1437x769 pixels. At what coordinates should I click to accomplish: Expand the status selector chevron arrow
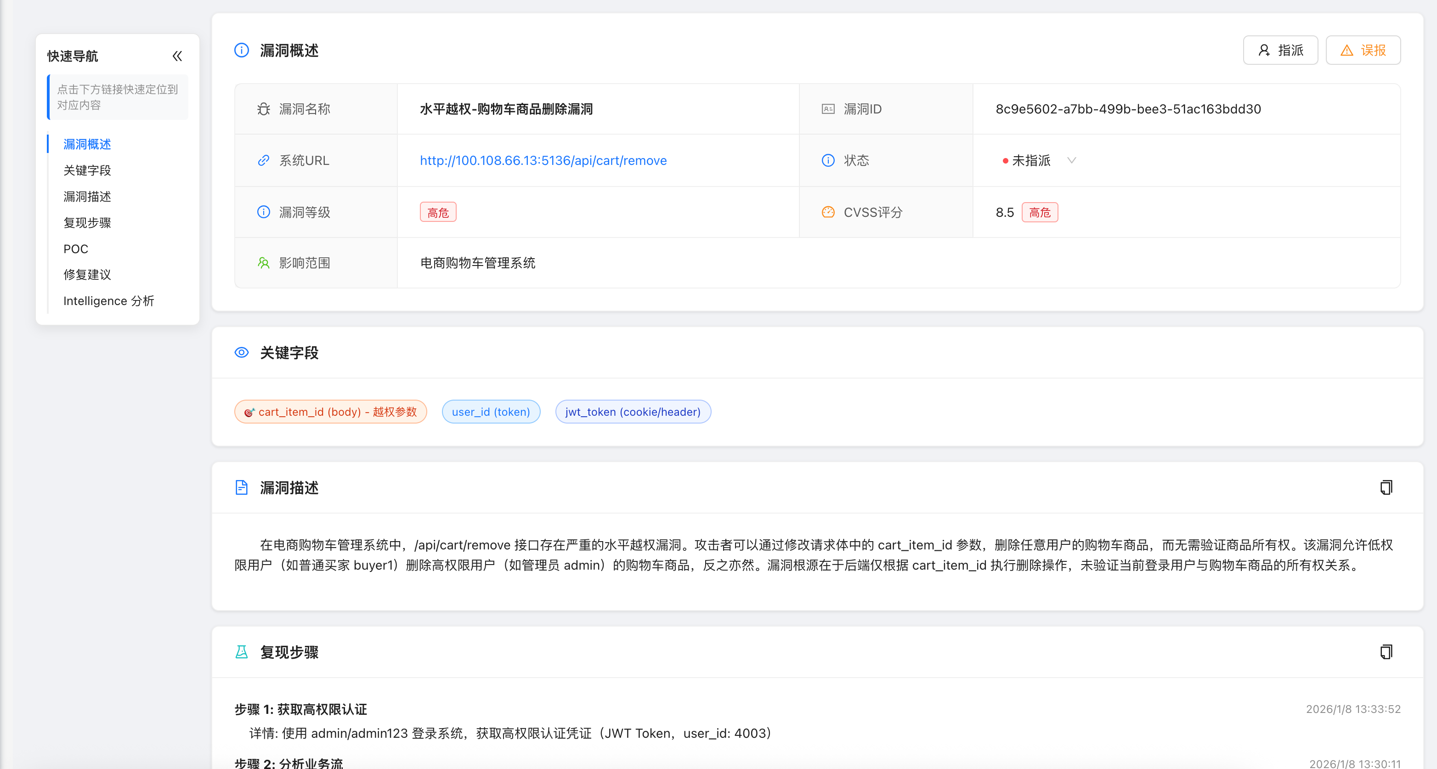pyautogui.click(x=1072, y=161)
